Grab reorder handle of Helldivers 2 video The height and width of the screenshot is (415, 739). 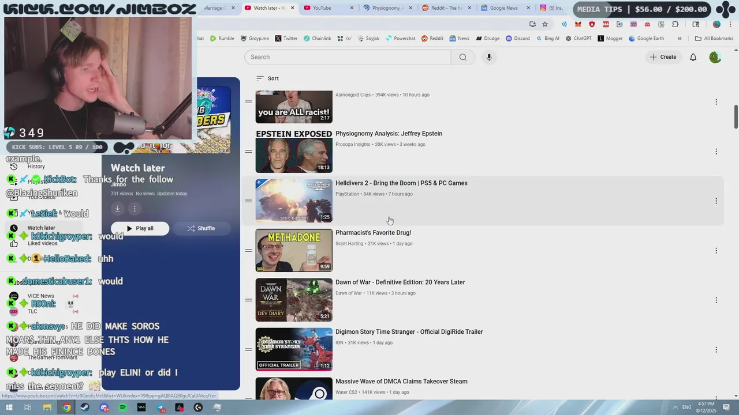coord(248,201)
